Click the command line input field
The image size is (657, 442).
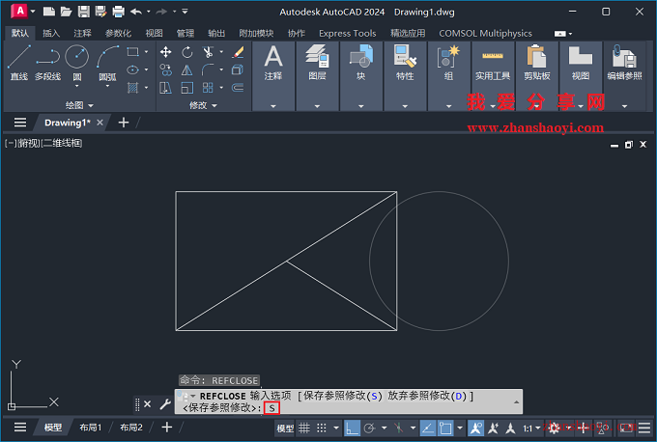pyautogui.click(x=348, y=401)
